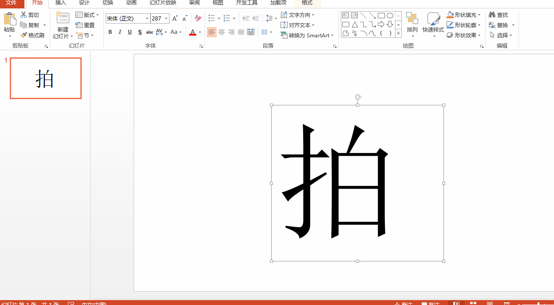
Task: Click the Cut (剪切) scissors icon
Action: click(x=24, y=15)
